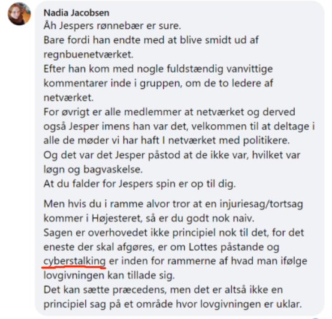Click the word Lottes in the second paragraph
Image resolution: width=332 pixels, height=319 pixels.
pyautogui.click(x=203, y=247)
